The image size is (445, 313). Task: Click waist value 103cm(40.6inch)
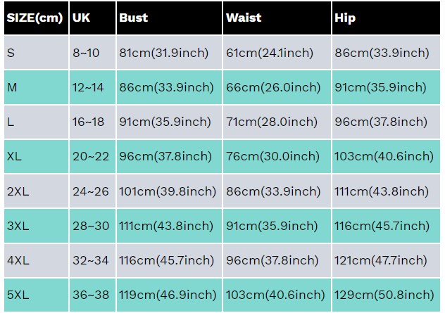pos(277,295)
